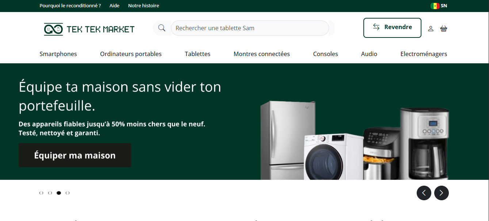The height and width of the screenshot is (221, 489).
Task: Open the Montres connectées category
Action: point(262,54)
